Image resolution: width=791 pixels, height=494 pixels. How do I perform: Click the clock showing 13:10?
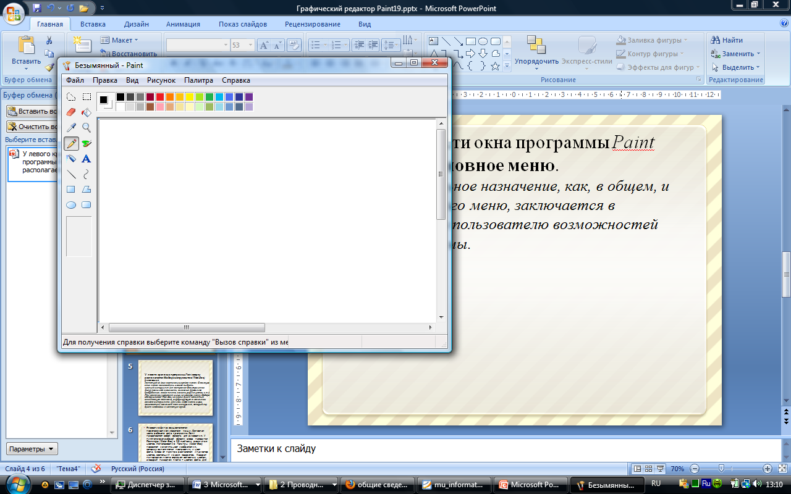[776, 484]
